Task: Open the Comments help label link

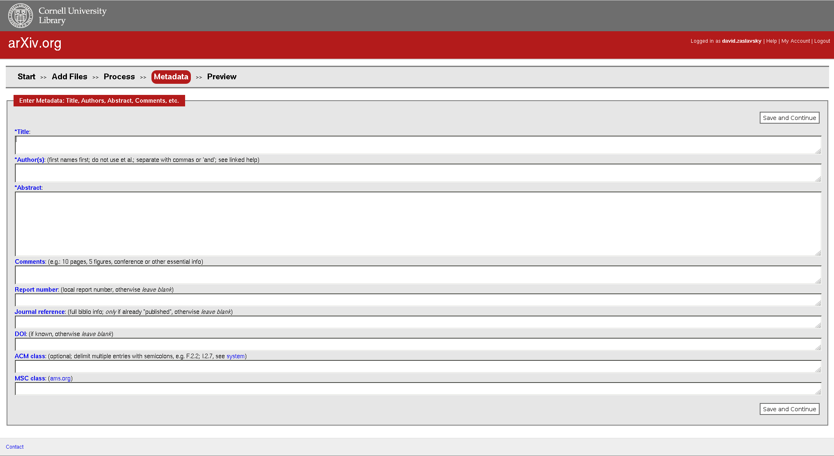Action: pos(30,262)
